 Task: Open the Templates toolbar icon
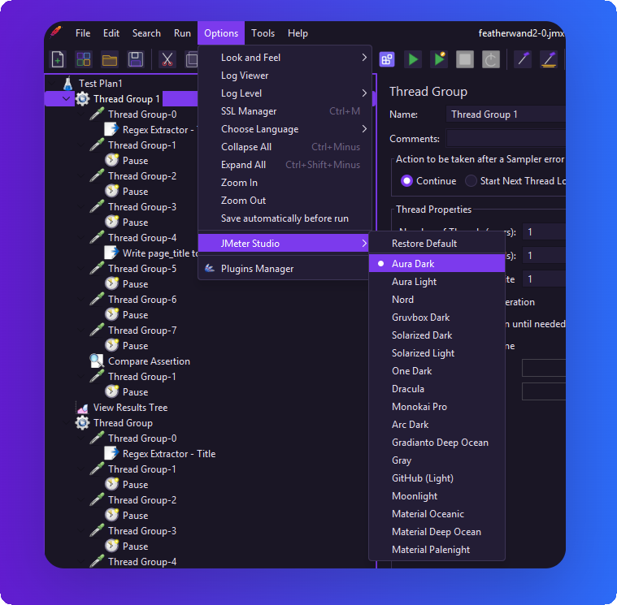tap(84, 60)
